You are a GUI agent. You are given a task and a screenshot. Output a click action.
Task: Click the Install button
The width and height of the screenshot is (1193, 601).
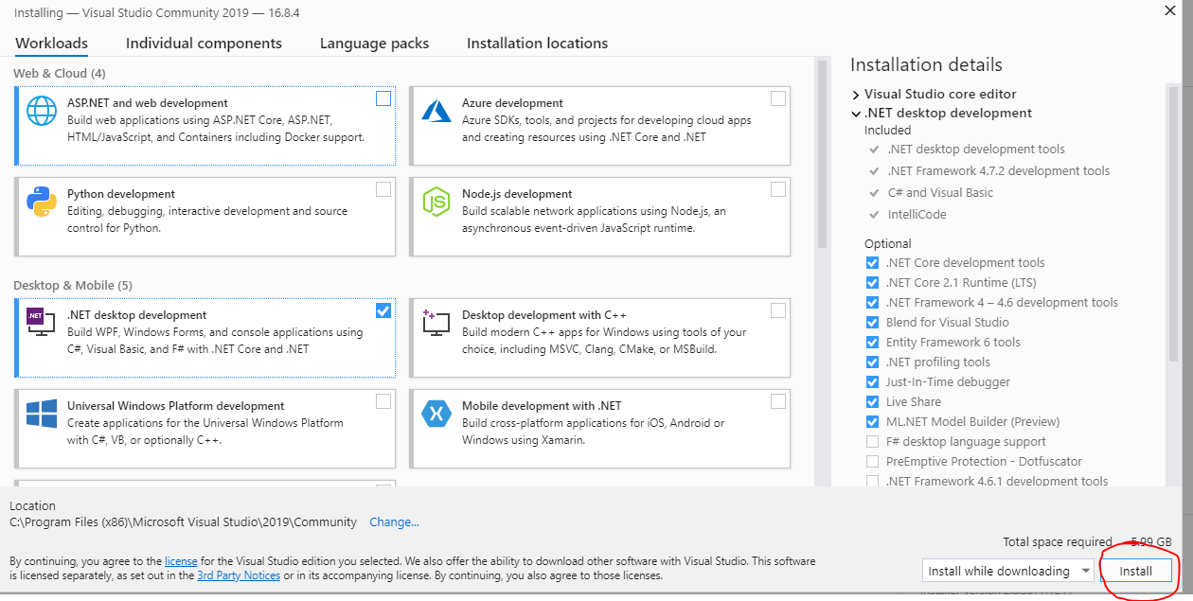click(x=1136, y=571)
